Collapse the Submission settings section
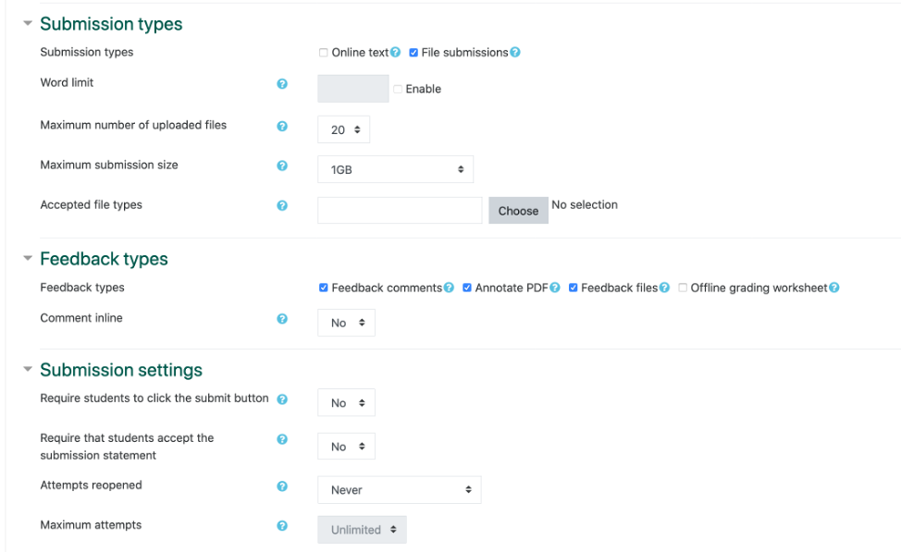This screenshot has width=901, height=552. (27, 369)
